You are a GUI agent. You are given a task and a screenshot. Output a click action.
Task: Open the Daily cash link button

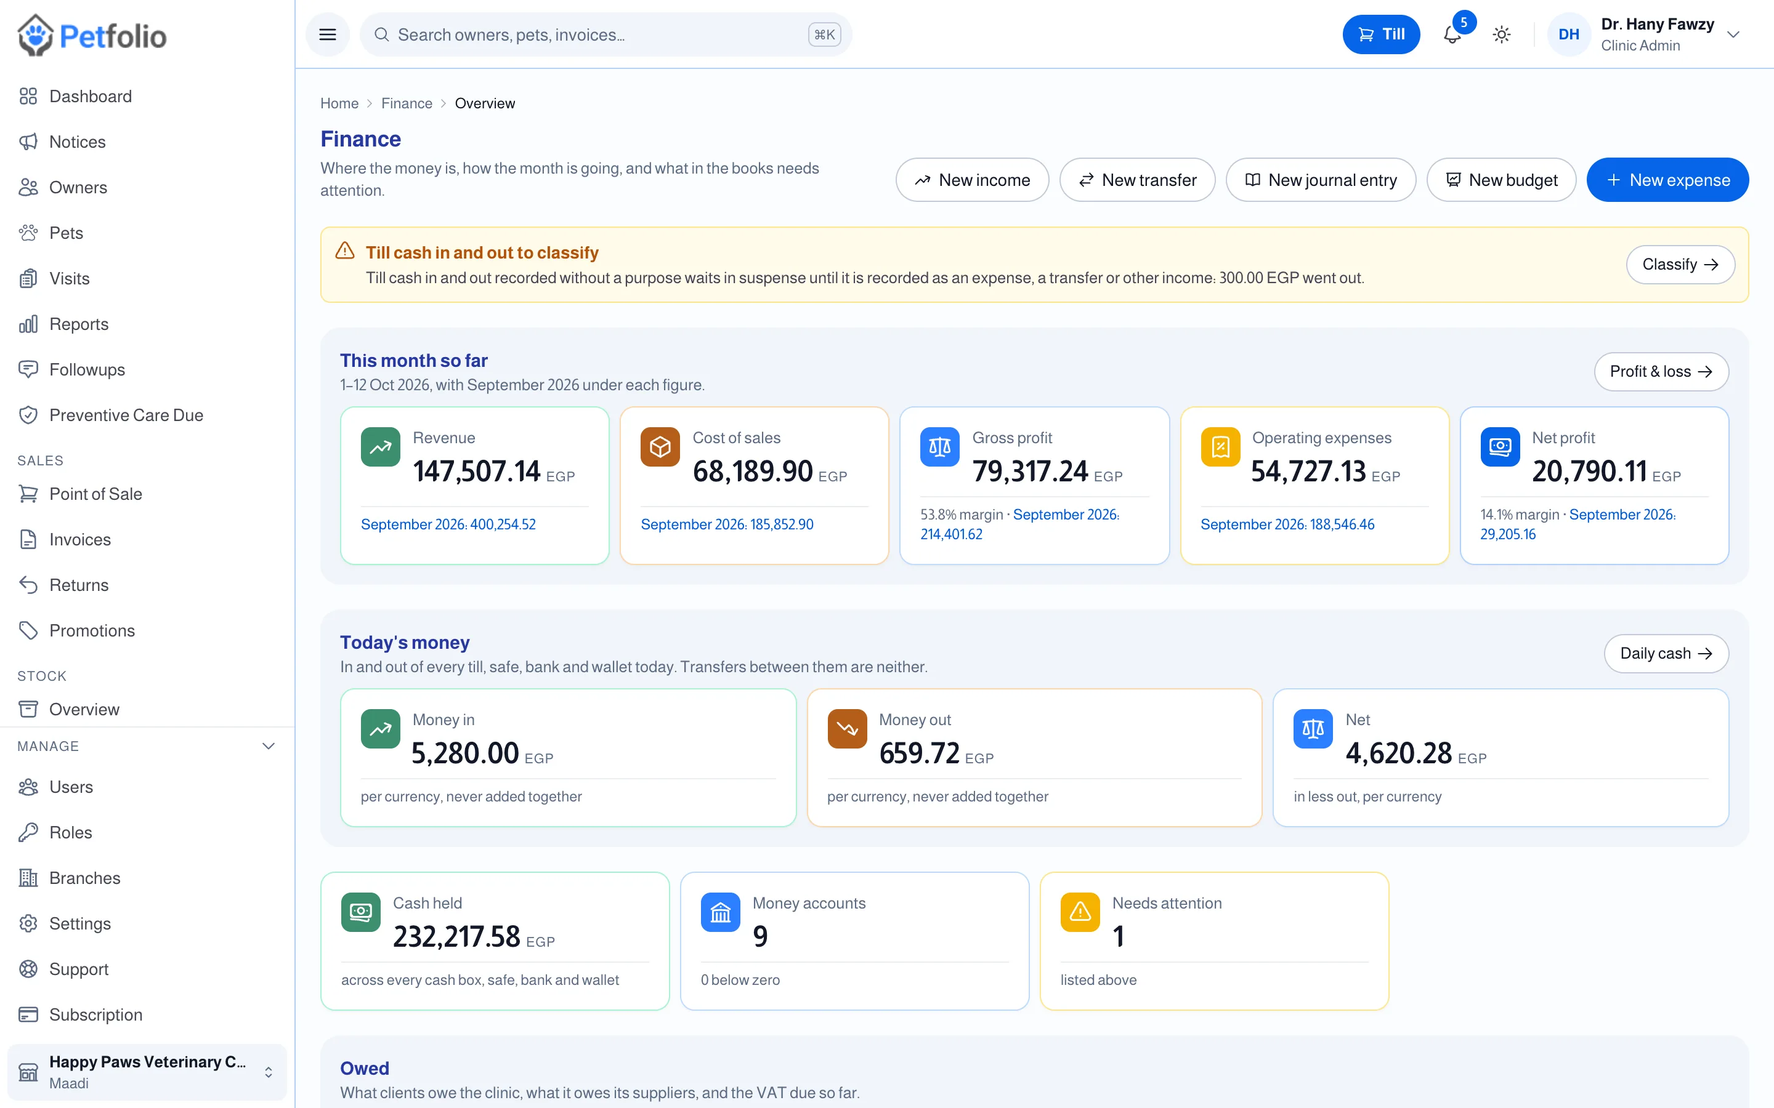1666,653
